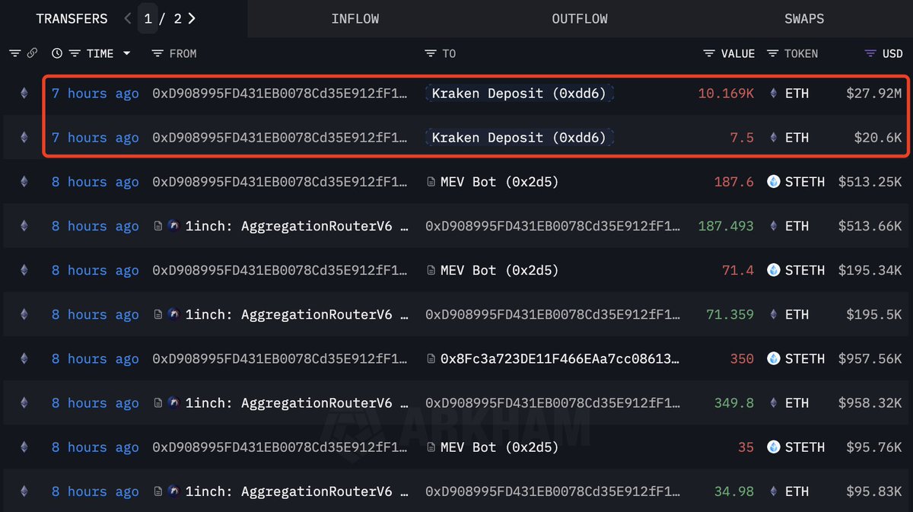913x512 pixels.
Task: Click the page number 1 field
Action: click(x=148, y=18)
